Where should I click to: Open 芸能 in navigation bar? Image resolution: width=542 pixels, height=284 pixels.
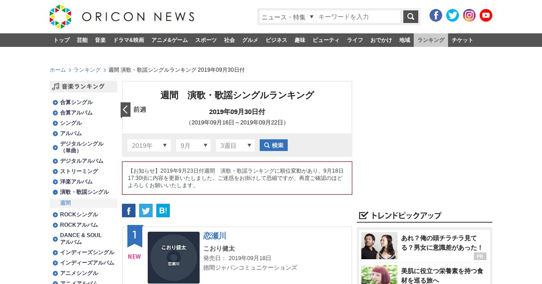coord(82,40)
